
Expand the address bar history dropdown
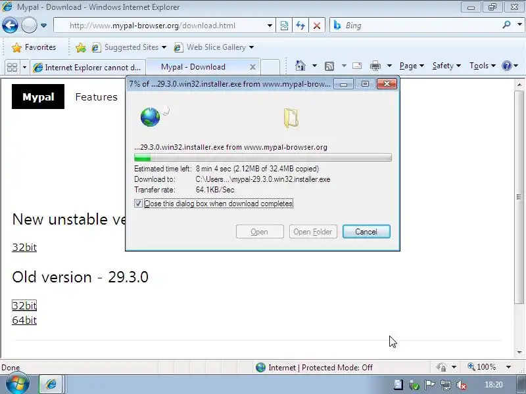pyautogui.click(x=270, y=26)
